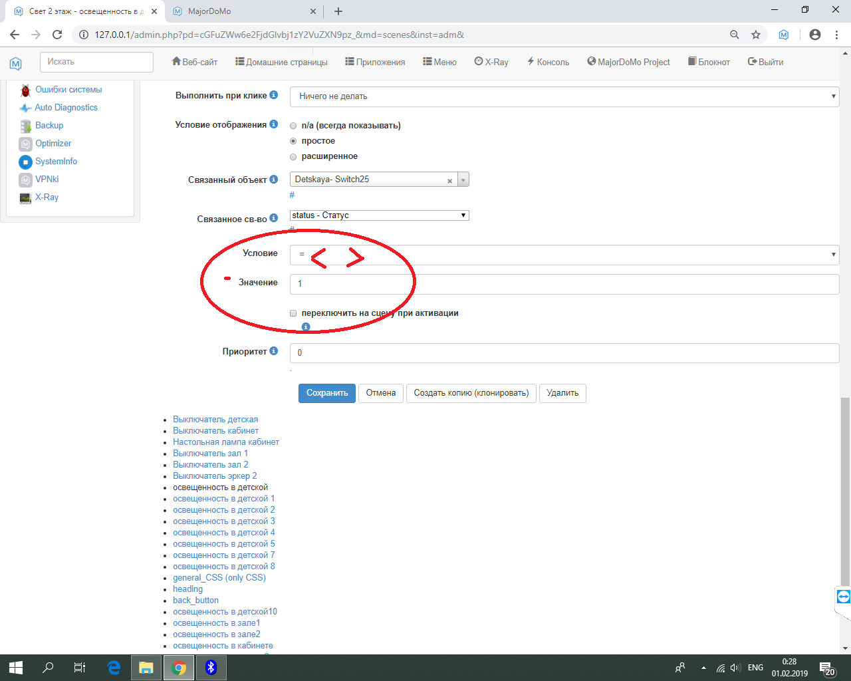Viewport: 851px width, 681px height.
Task: Open Windows notification center
Action: pos(827,668)
